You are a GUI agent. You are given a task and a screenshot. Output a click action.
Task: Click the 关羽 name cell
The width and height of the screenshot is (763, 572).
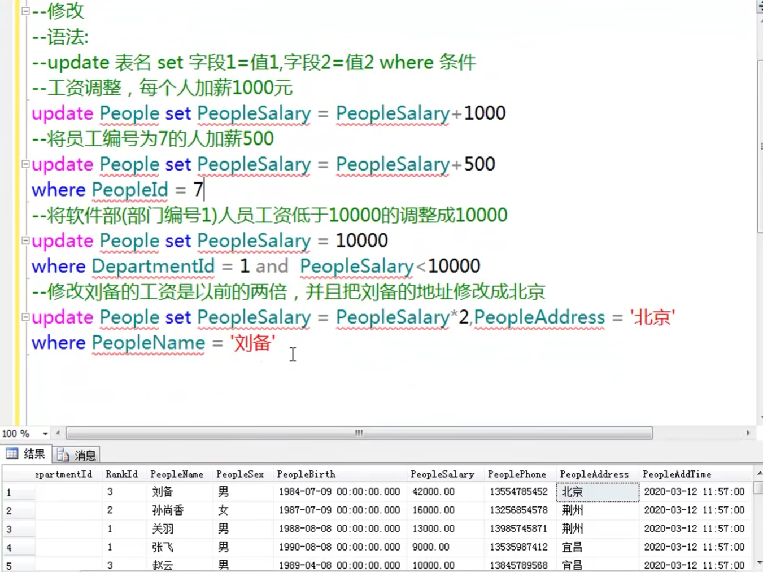click(x=181, y=529)
